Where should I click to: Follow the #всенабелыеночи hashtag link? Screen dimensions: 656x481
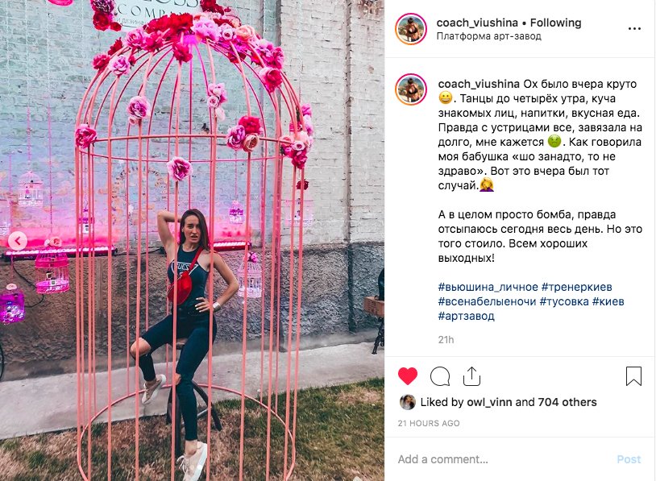pos(487,301)
